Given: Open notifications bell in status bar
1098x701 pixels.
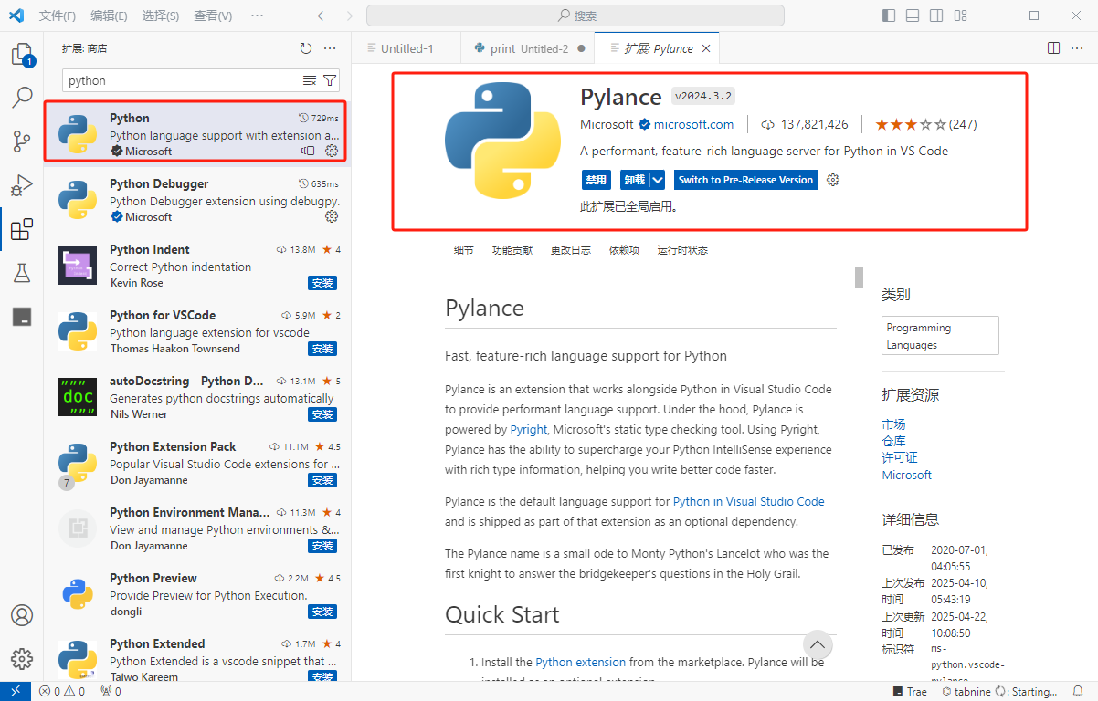Looking at the screenshot, I should [x=1080, y=692].
